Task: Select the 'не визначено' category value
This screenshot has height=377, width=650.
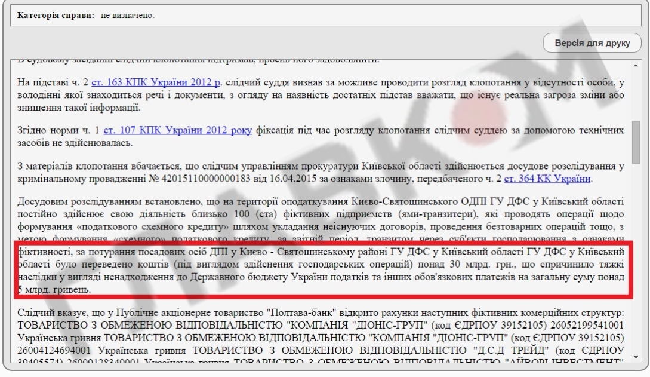Action: click(128, 15)
